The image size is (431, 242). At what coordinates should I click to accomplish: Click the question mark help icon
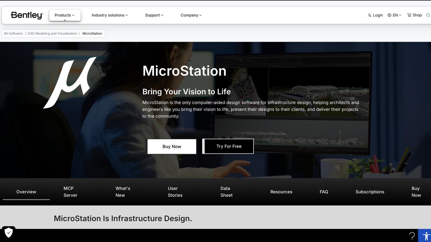coord(412,236)
